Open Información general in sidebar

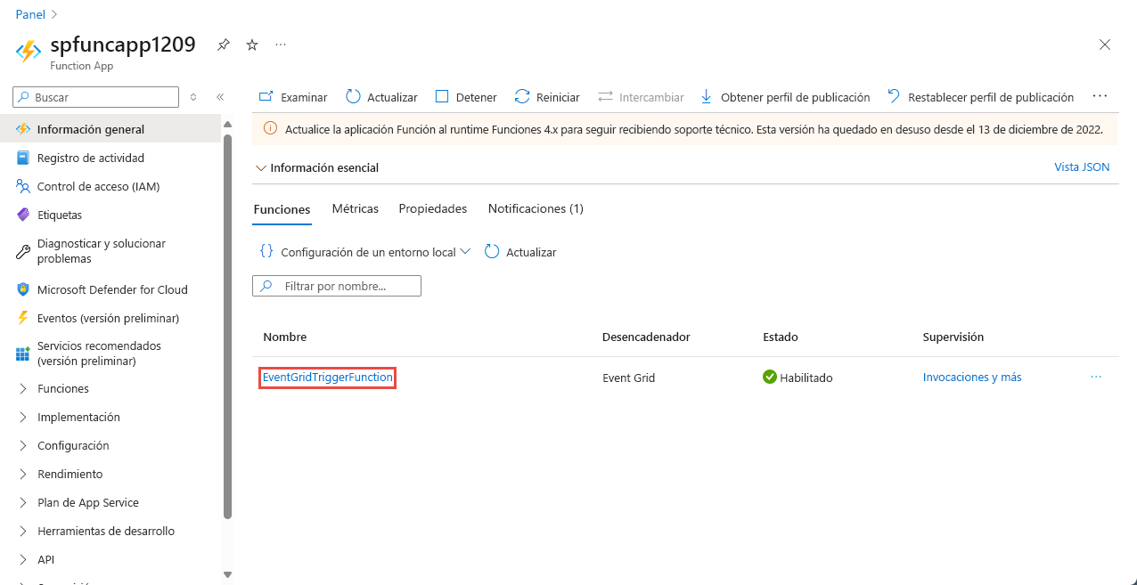(110, 129)
